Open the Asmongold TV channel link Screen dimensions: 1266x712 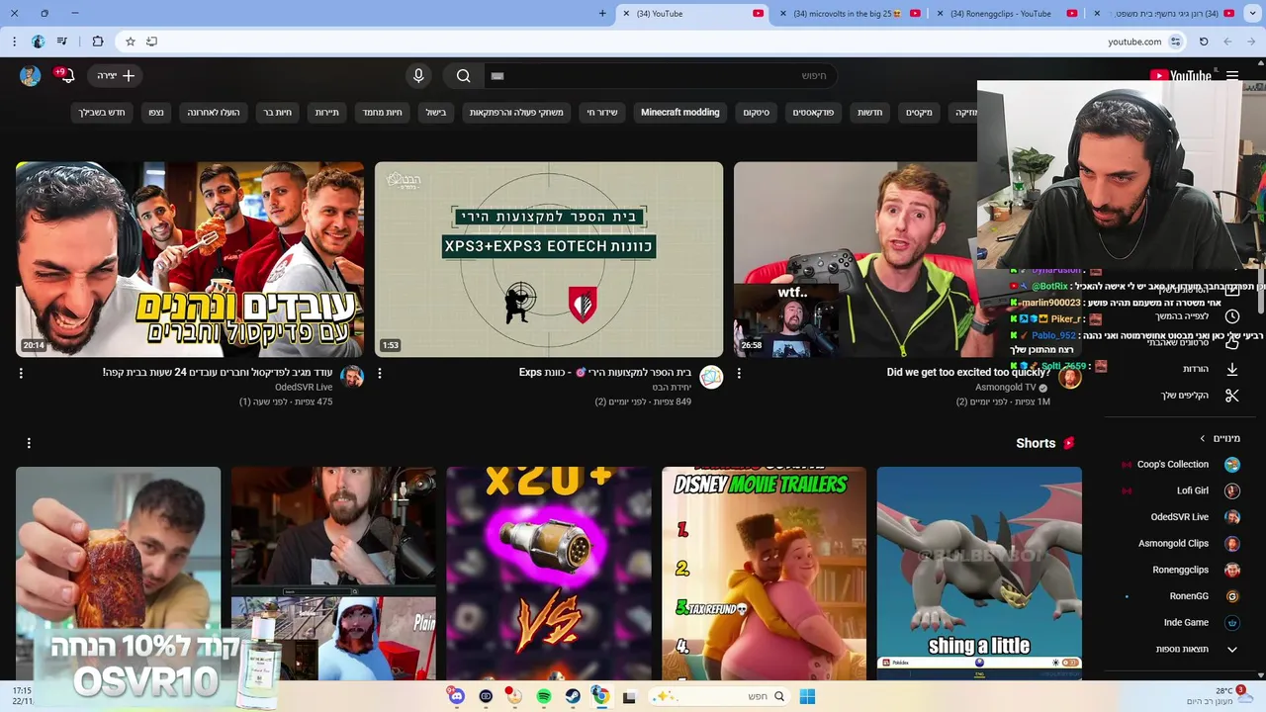pos(1005,388)
